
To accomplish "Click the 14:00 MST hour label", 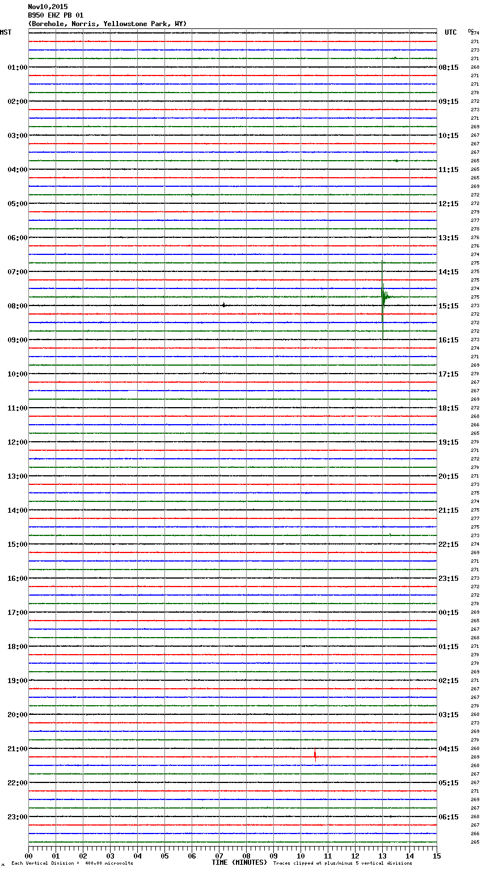I will pyautogui.click(x=18, y=510).
